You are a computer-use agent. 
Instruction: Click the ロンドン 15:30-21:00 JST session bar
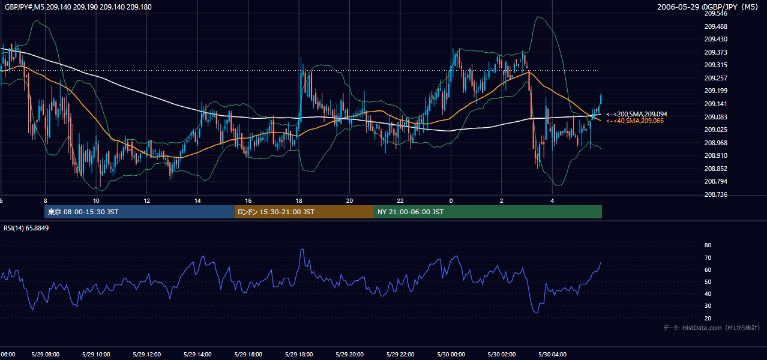[x=304, y=212]
